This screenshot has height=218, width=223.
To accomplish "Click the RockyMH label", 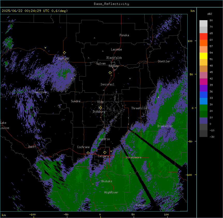I will click(x=63, y=59).
